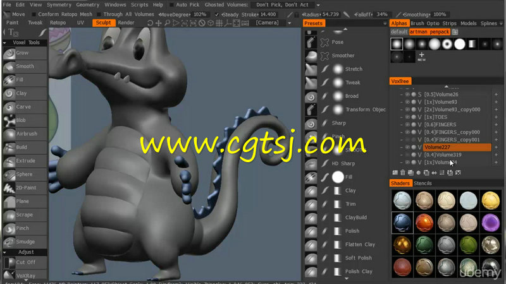Switch to the Stencils tab
The width and height of the screenshot is (506, 284).
(x=423, y=183)
